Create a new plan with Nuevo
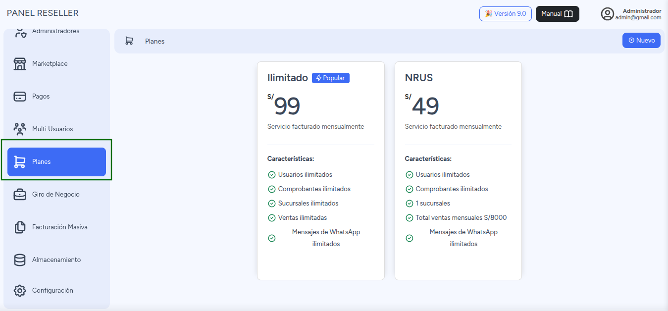 (x=641, y=41)
